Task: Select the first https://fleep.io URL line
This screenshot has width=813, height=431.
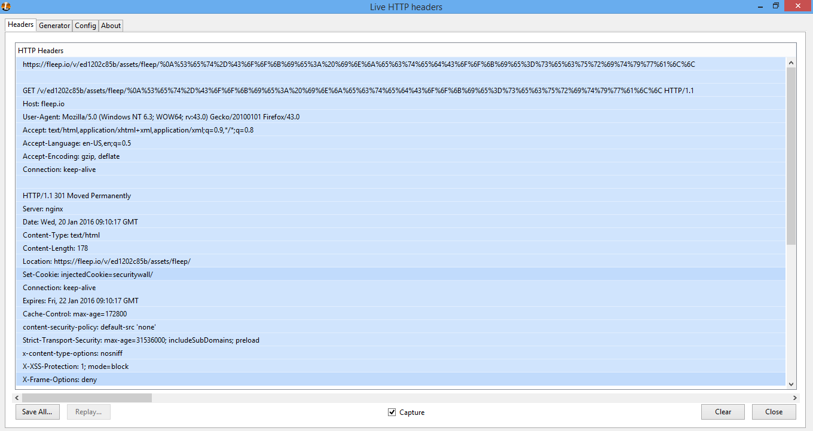Action: tap(401, 64)
